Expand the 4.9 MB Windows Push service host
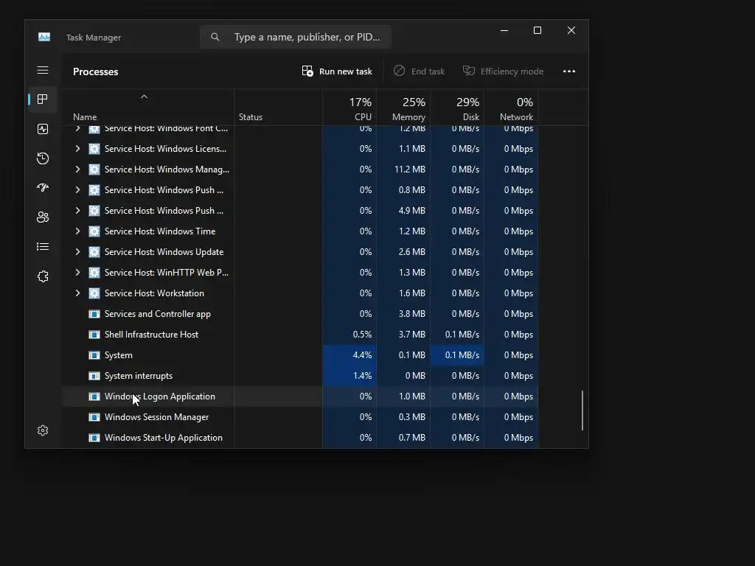Viewport: 755px width, 566px height. (77, 211)
